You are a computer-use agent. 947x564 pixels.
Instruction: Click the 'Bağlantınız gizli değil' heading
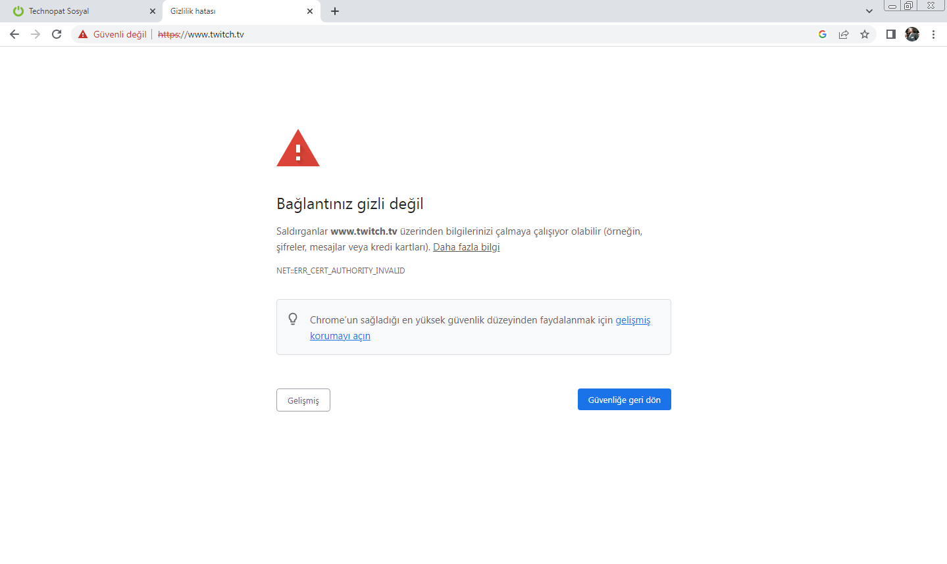click(350, 204)
